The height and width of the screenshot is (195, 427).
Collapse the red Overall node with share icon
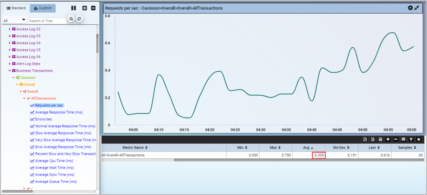tap(20, 91)
